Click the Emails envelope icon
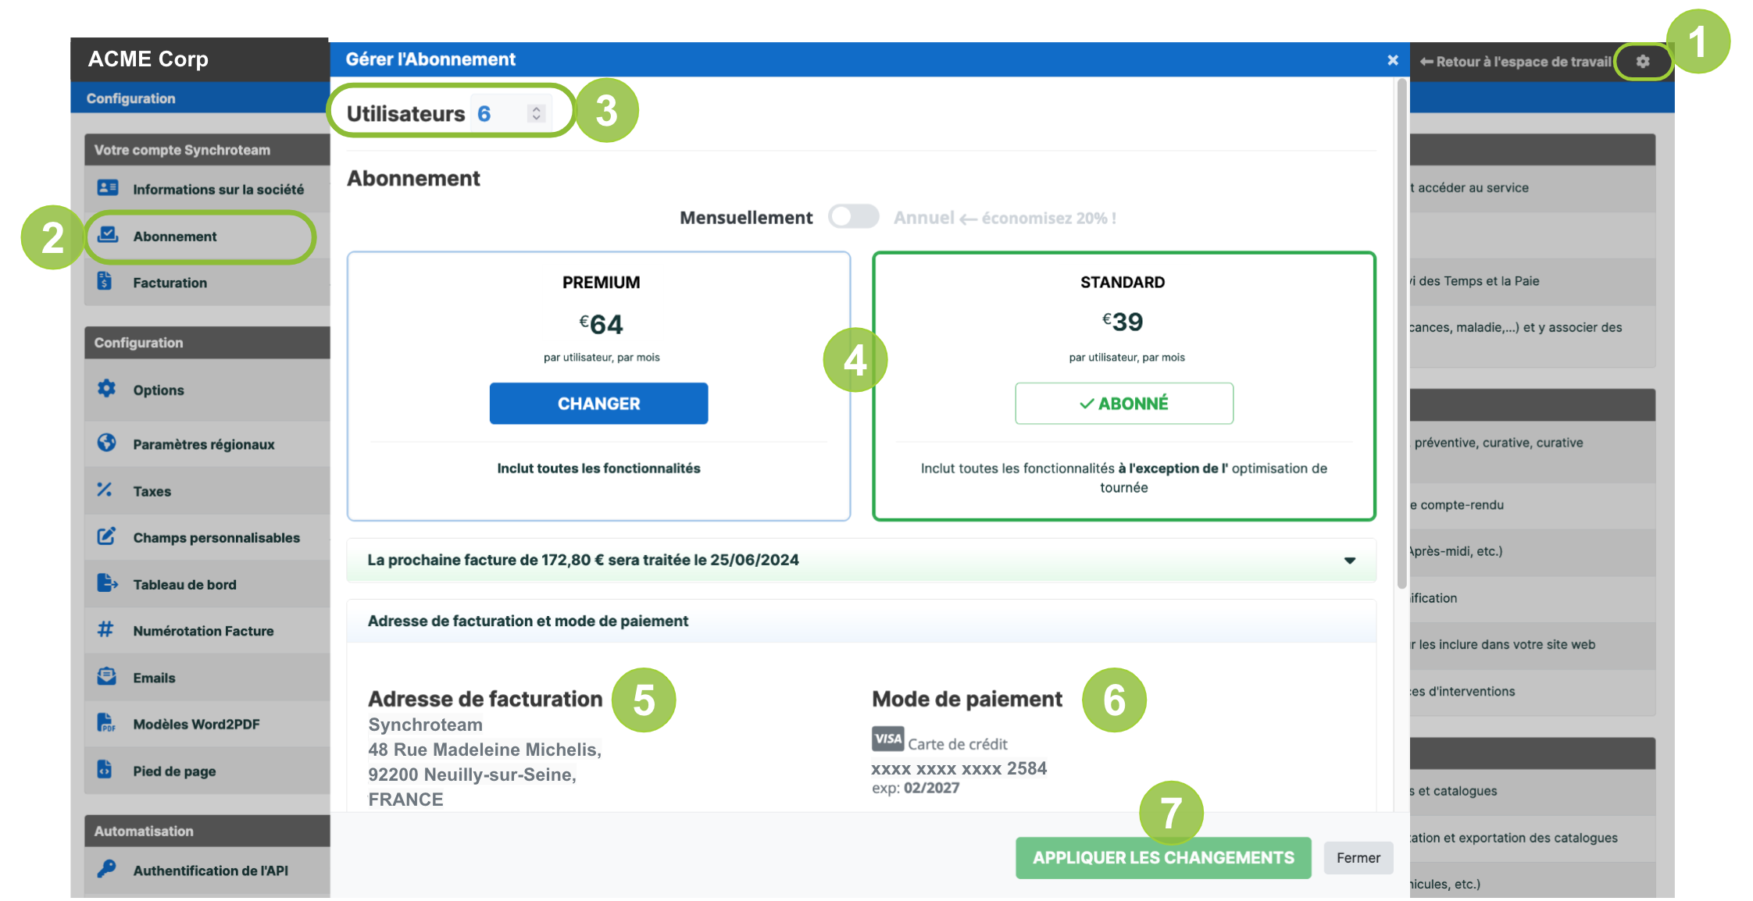The width and height of the screenshot is (1753, 901). click(106, 676)
